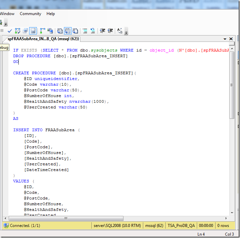Image resolution: width=240 pixels, height=238 pixels.
Task: Toggle Include Client Statistics
Action: (x=50, y=31)
